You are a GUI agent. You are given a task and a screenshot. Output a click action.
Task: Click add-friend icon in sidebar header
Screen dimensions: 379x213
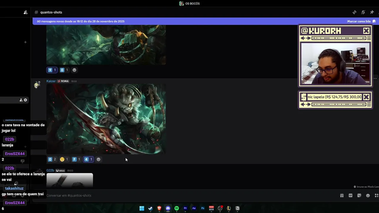coord(25,12)
